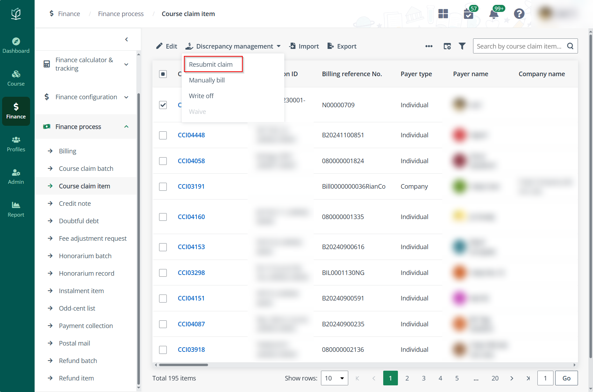
Task: Check the CCI04058 row checkbox
Action: coord(163,161)
